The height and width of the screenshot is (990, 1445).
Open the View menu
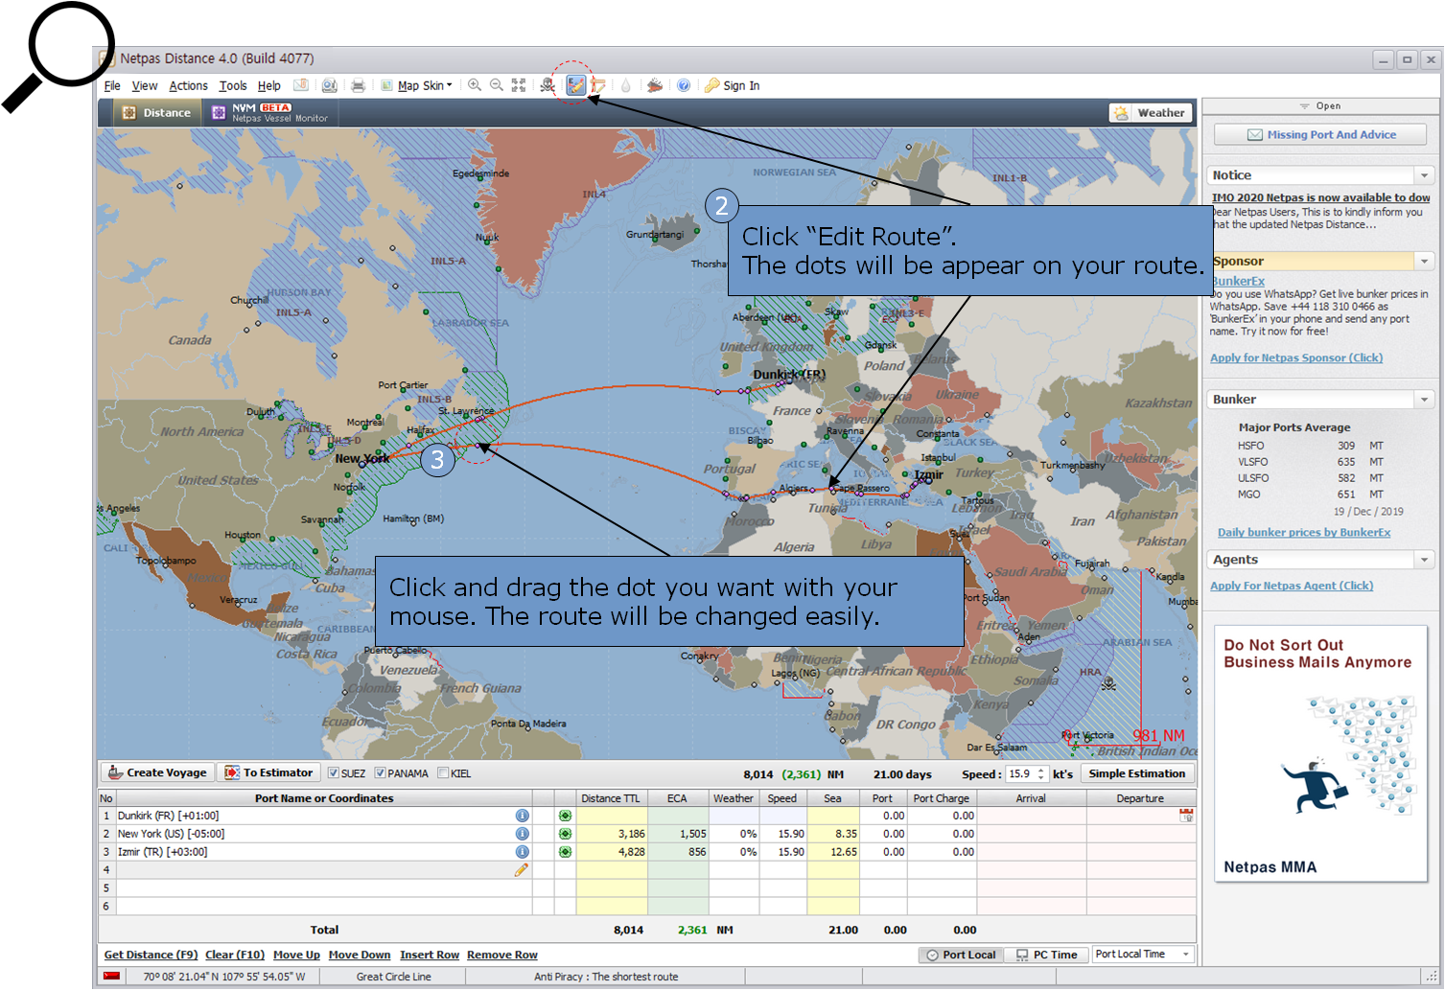pyautogui.click(x=145, y=85)
